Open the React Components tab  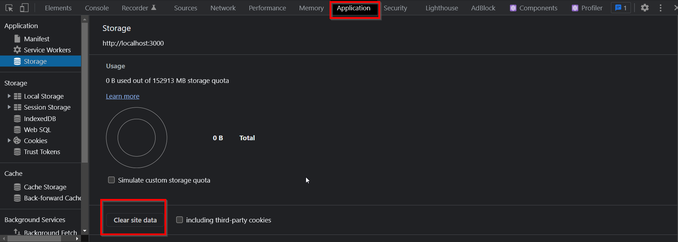534,8
